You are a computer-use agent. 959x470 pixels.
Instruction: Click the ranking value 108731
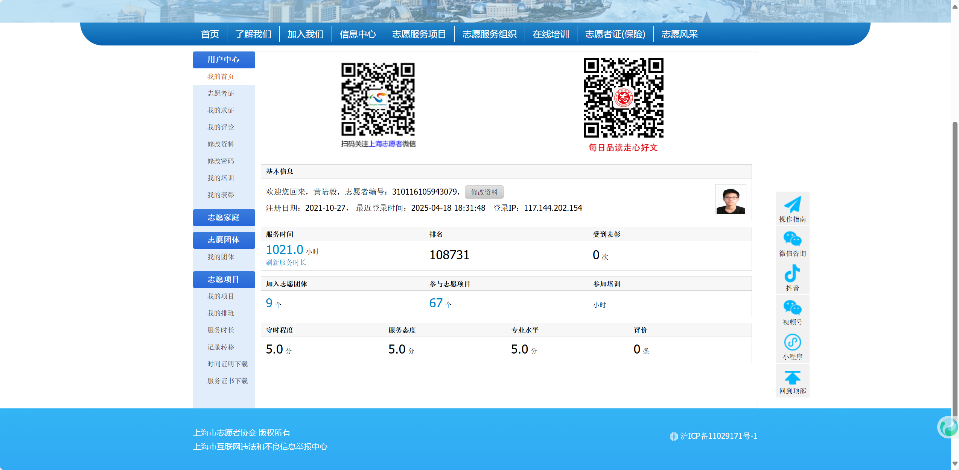[x=449, y=255]
